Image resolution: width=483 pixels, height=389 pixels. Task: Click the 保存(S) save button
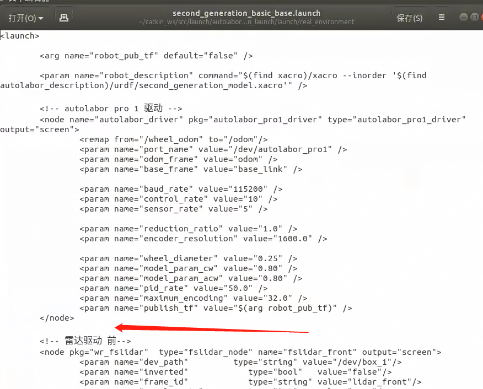(409, 18)
